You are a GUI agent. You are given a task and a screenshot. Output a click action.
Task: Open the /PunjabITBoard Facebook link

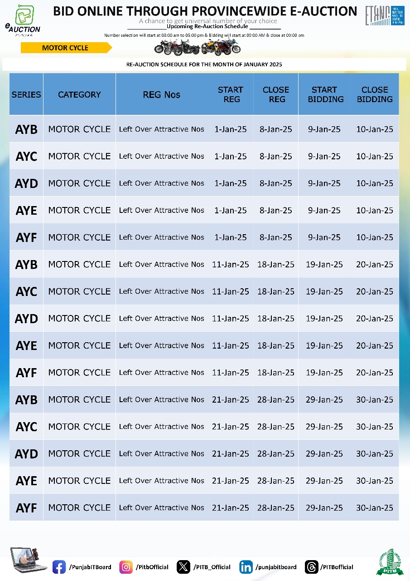click(90, 567)
